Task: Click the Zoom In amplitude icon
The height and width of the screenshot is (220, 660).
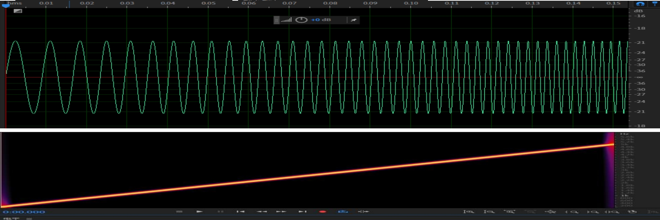Action: (x=468, y=212)
